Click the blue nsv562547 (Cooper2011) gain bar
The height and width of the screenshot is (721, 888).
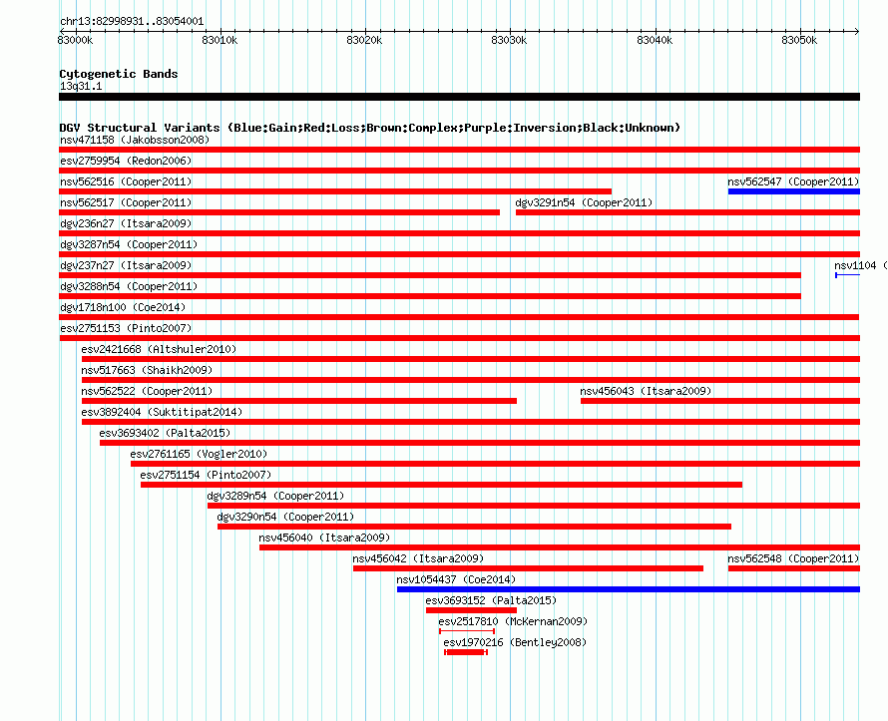tap(794, 191)
